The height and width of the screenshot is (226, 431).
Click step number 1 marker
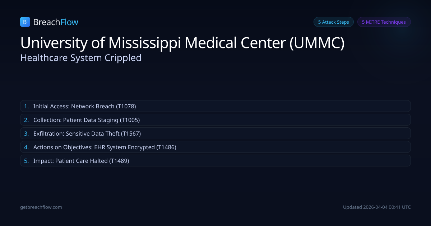click(x=26, y=106)
